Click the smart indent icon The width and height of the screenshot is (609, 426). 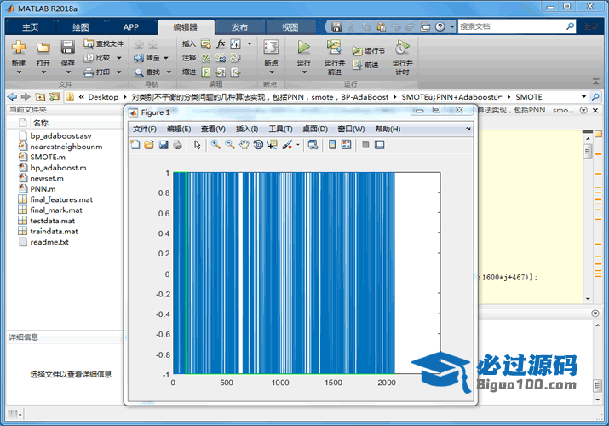[206, 72]
